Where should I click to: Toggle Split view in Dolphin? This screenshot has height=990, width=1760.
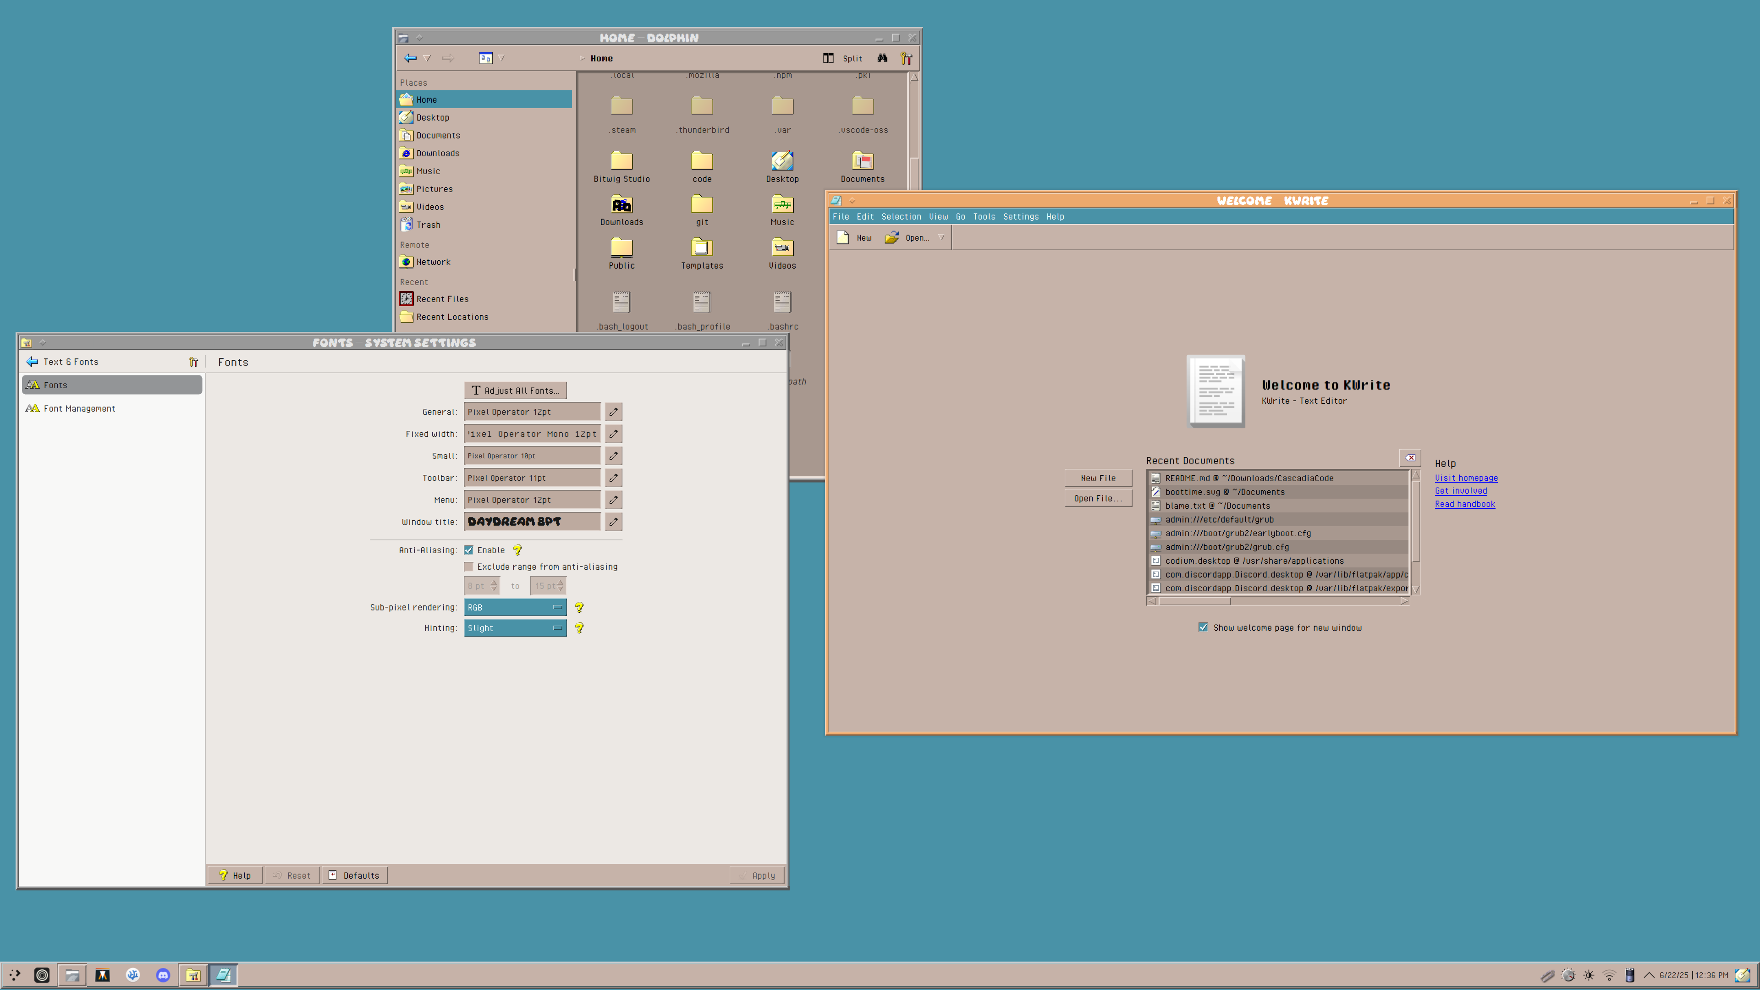[x=842, y=58]
